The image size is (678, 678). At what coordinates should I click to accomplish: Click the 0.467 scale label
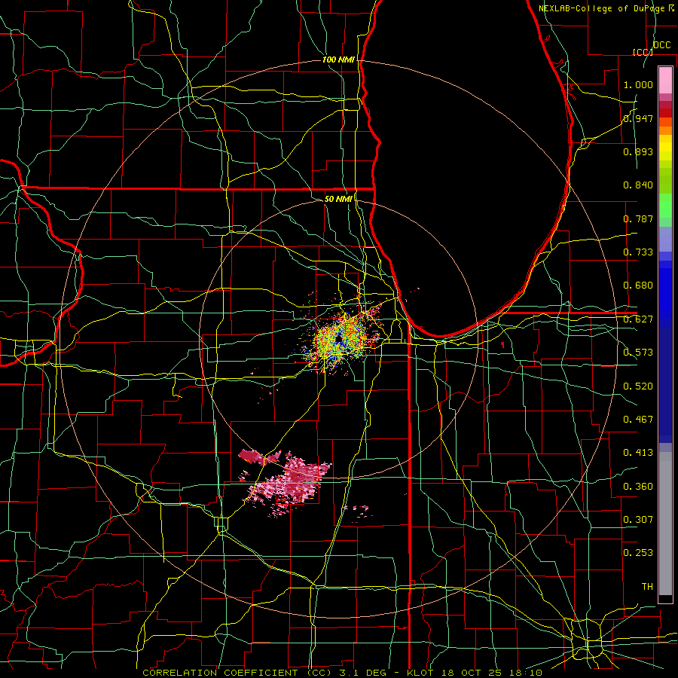(x=638, y=420)
